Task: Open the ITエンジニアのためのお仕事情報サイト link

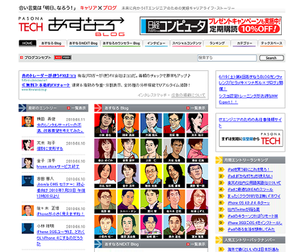Action: 250,122
